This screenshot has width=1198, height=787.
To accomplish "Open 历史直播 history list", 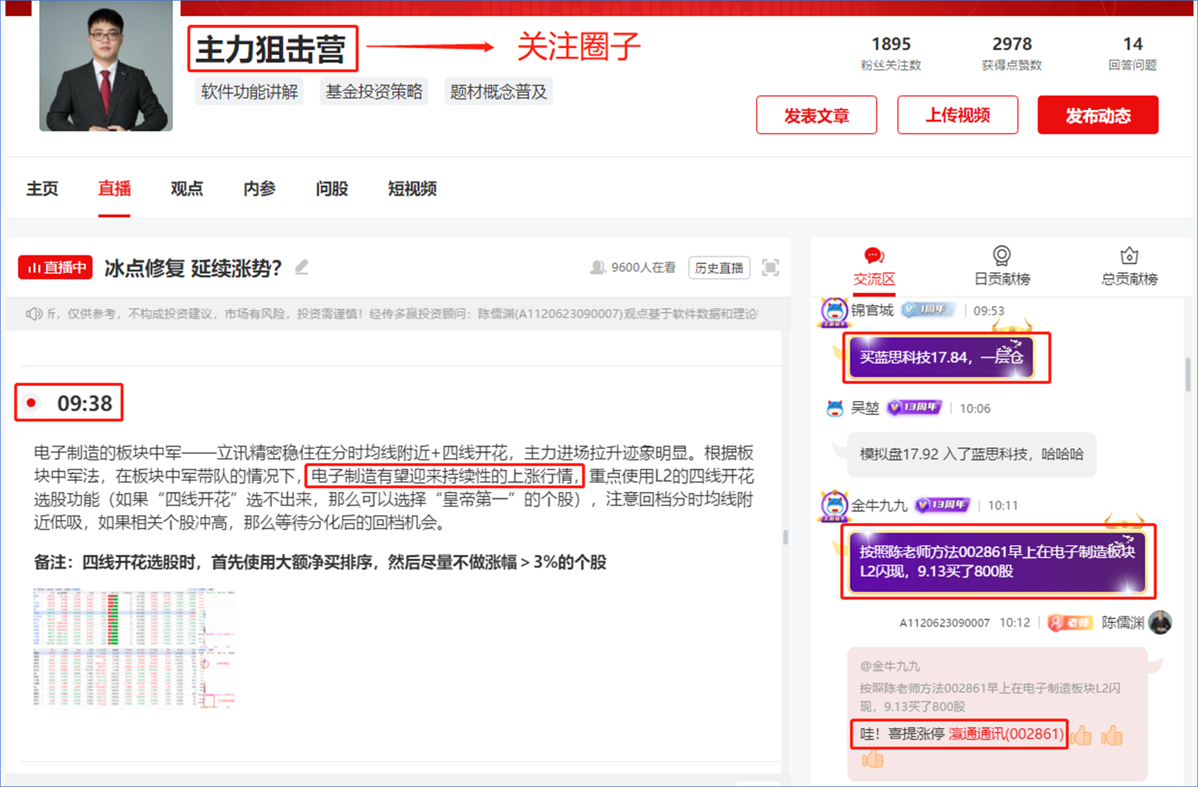I will (719, 267).
